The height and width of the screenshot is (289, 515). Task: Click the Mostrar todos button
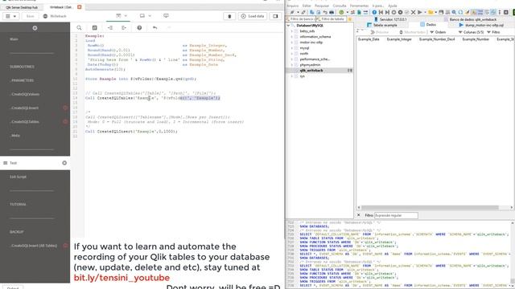[413, 32]
